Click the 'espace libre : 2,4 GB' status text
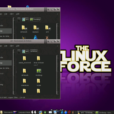114x114 pixels. tap(17, 97)
